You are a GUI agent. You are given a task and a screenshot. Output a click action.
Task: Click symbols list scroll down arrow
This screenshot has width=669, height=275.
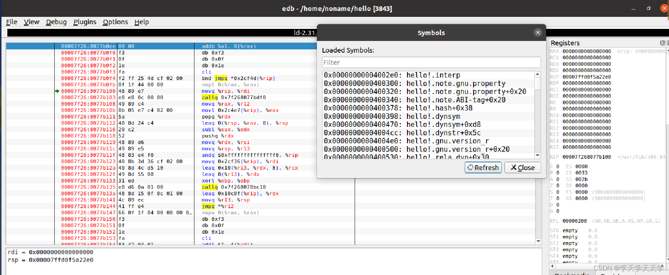coord(538,155)
